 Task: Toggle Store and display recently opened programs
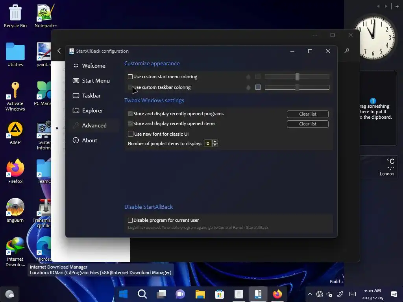(x=130, y=114)
